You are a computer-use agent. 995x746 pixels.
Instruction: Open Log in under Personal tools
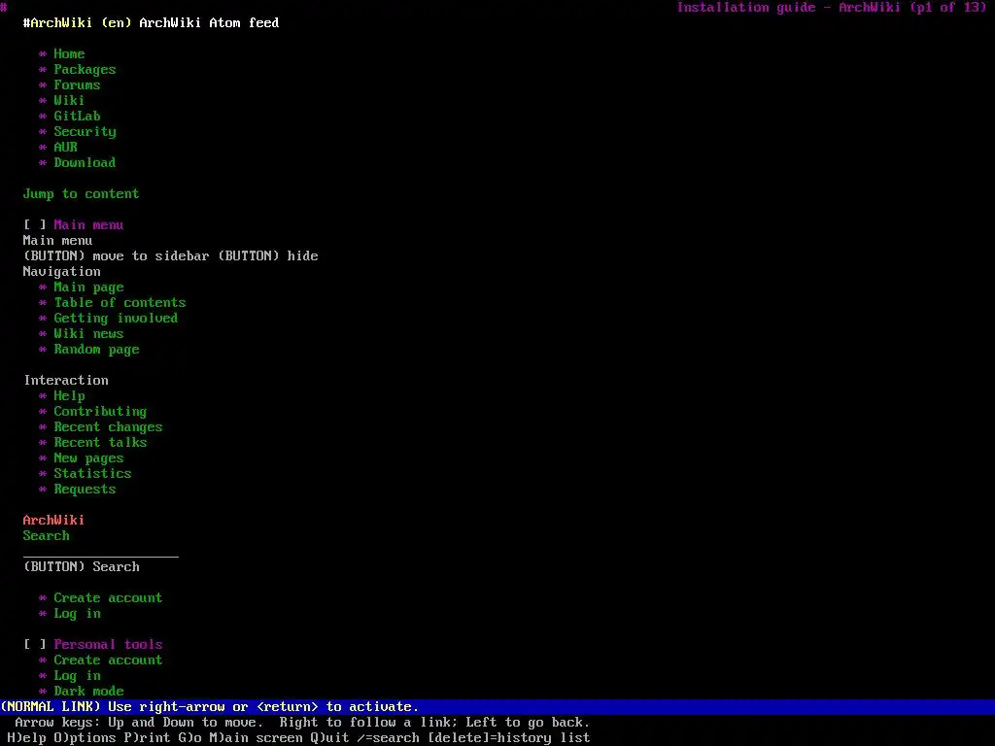click(x=78, y=676)
